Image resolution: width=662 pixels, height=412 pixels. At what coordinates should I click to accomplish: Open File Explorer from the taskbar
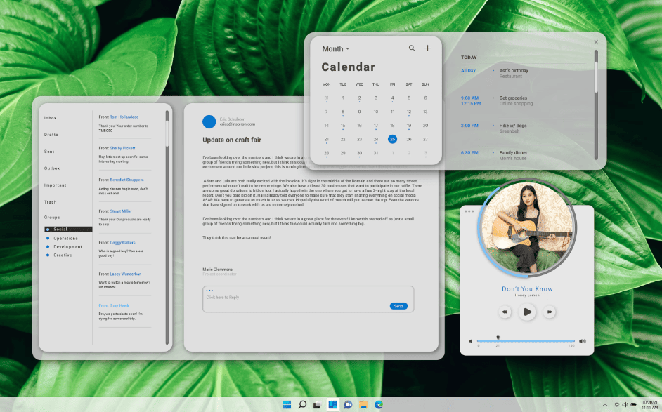(363, 405)
